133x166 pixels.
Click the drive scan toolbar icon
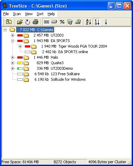point(78,22)
